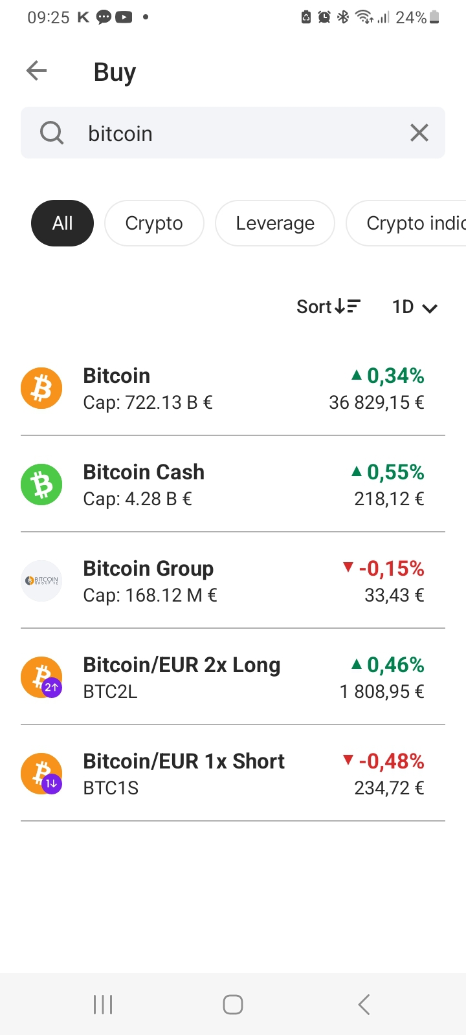This screenshot has width=466, height=1035.
Task: Open the Sort options
Action: (328, 307)
